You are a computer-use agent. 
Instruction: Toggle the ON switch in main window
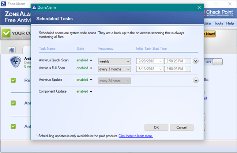[213, 62]
